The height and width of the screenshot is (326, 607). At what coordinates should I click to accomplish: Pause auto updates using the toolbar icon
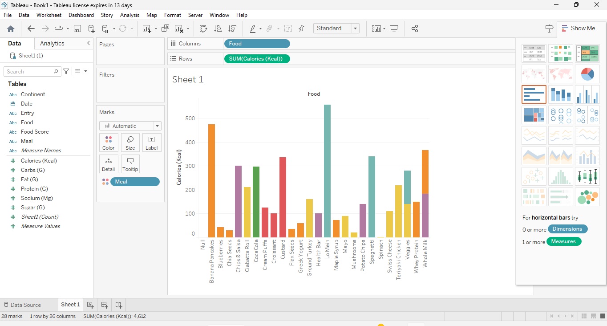point(105,29)
